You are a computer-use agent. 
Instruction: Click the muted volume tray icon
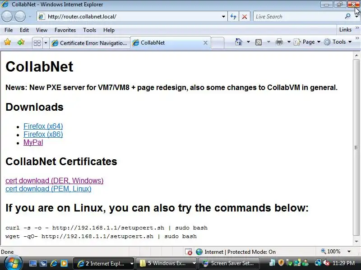326,263
